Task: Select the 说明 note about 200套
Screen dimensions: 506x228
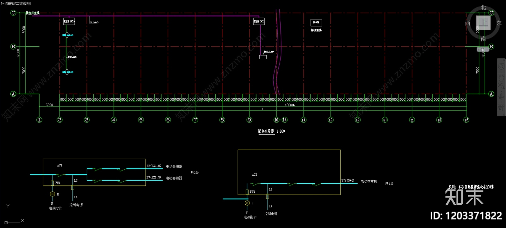Action: [x=471, y=187]
